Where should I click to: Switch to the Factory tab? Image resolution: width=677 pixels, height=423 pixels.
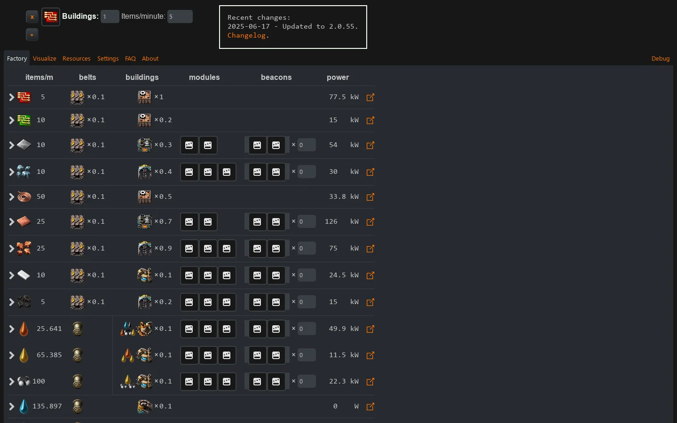tap(17, 58)
